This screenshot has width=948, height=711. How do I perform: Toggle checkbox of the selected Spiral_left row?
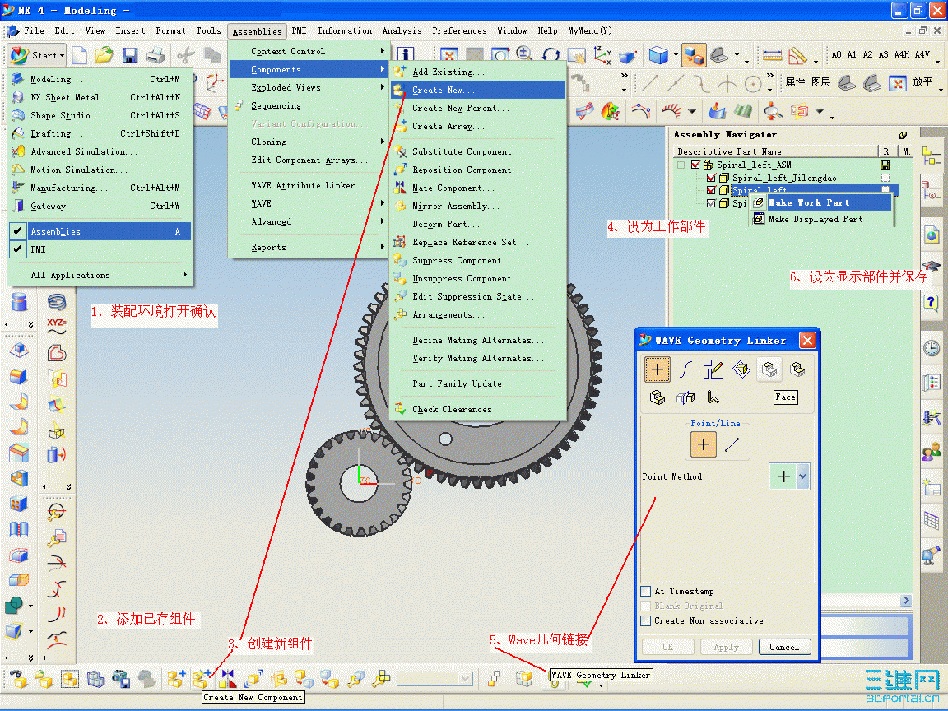pos(711,190)
